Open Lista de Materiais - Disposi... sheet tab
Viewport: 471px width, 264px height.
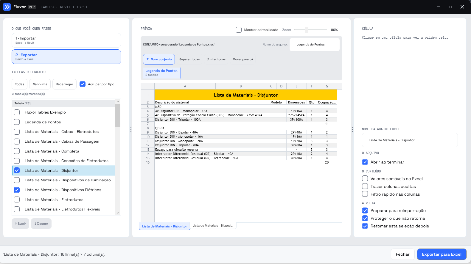(213, 226)
